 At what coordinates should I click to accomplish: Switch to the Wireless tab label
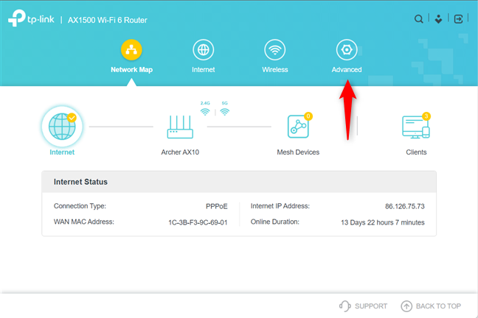pos(275,70)
